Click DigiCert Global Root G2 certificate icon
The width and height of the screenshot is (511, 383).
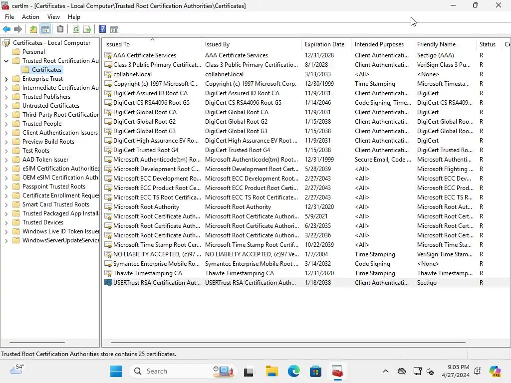pyautogui.click(x=108, y=122)
